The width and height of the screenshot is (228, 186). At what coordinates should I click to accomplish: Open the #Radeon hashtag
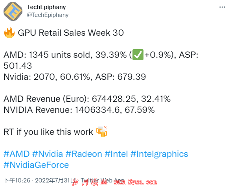pyautogui.click(x=84, y=154)
